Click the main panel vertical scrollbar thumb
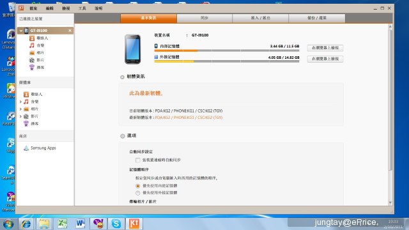This screenshot has width=409, height=230. click(390, 100)
